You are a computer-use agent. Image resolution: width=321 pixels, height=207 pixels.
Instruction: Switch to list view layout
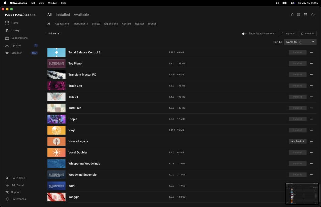click(x=306, y=15)
